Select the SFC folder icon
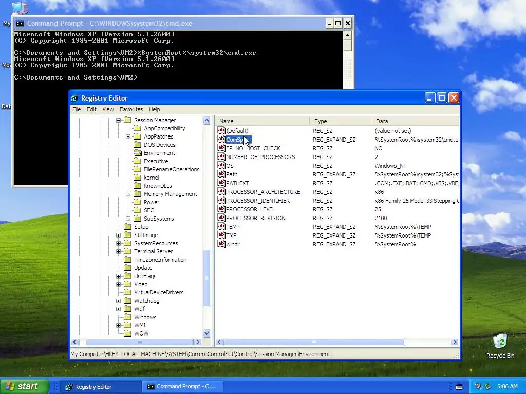This screenshot has height=394, width=526. tap(137, 210)
